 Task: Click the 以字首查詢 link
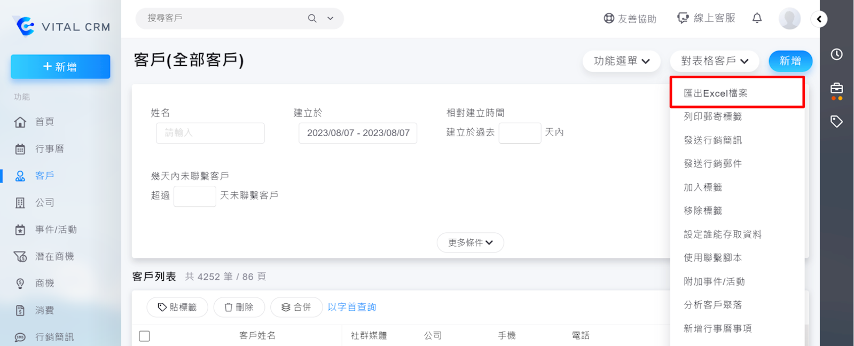(x=351, y=307)
